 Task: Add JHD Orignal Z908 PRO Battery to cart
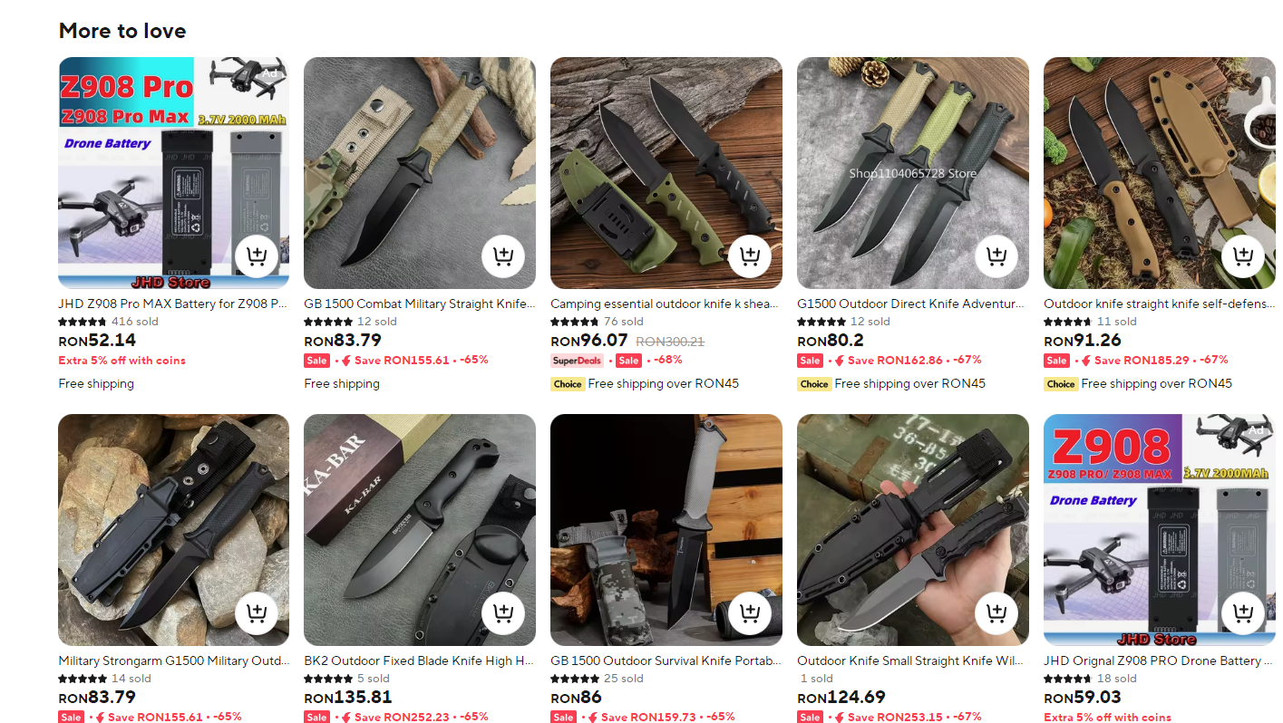pos(1243,613)
